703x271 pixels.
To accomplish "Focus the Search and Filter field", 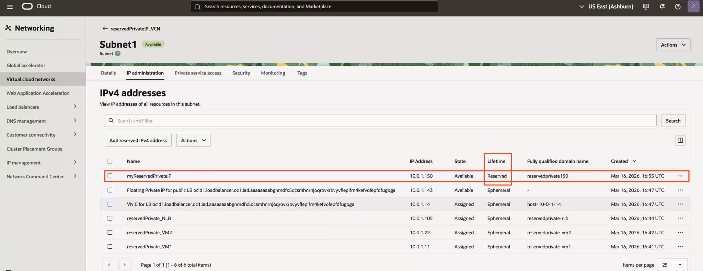I will [380, 121].
